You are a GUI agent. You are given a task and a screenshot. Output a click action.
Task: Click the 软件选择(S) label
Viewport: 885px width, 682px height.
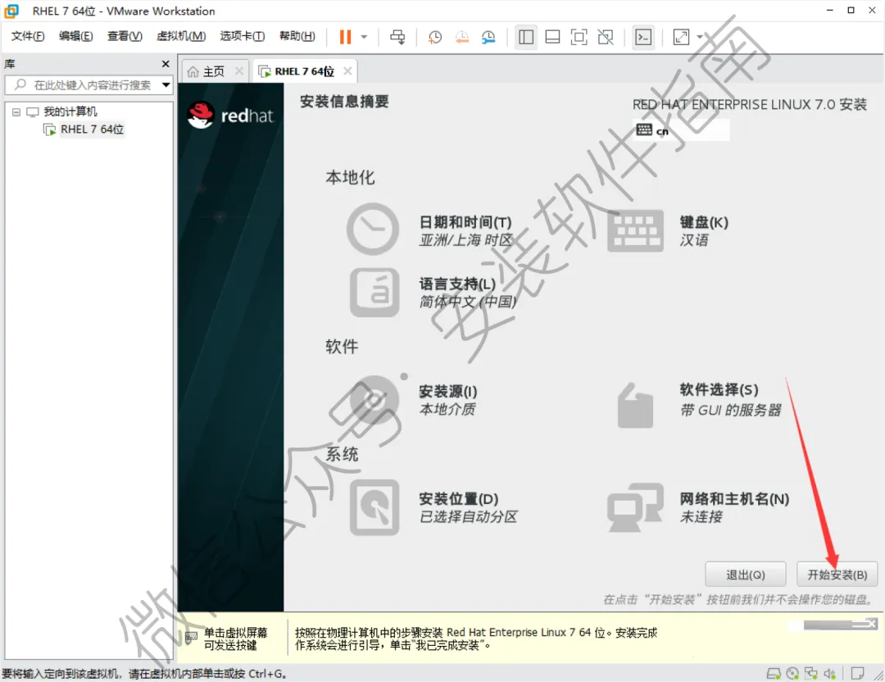click(x=719, y=389)
